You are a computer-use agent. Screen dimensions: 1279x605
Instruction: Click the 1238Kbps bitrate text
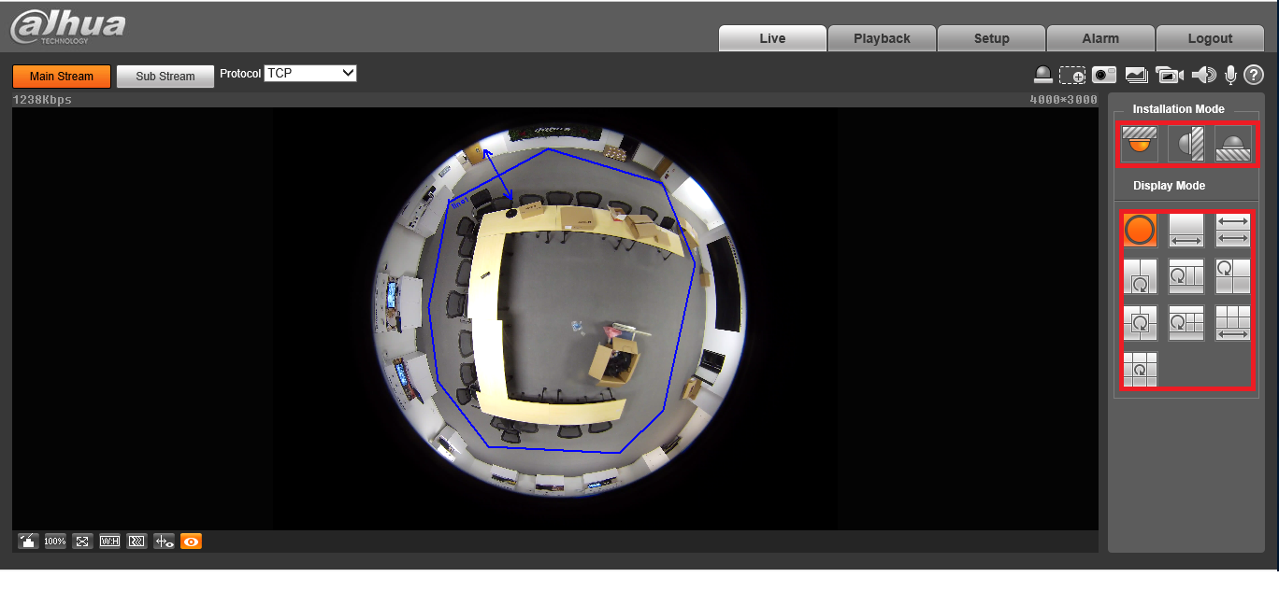[42, 99]
